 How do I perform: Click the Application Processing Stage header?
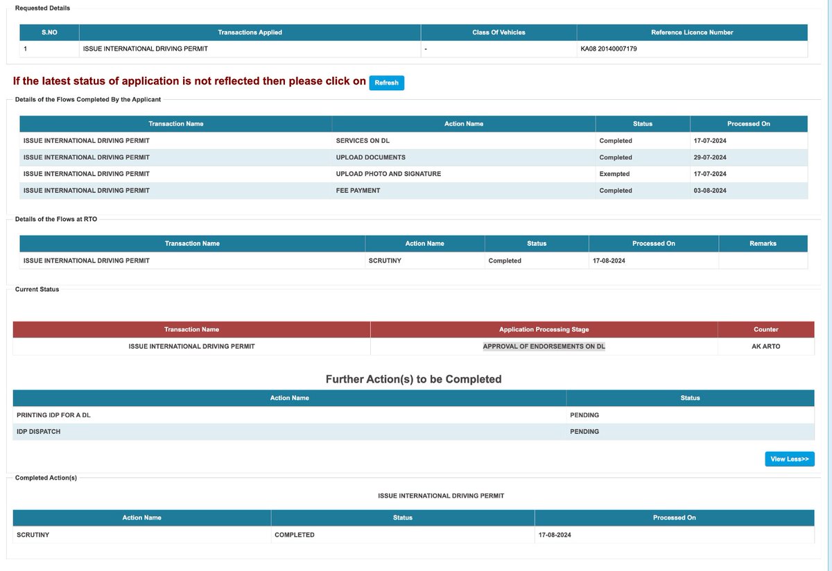pyautogui.click(x=544, y=330)
